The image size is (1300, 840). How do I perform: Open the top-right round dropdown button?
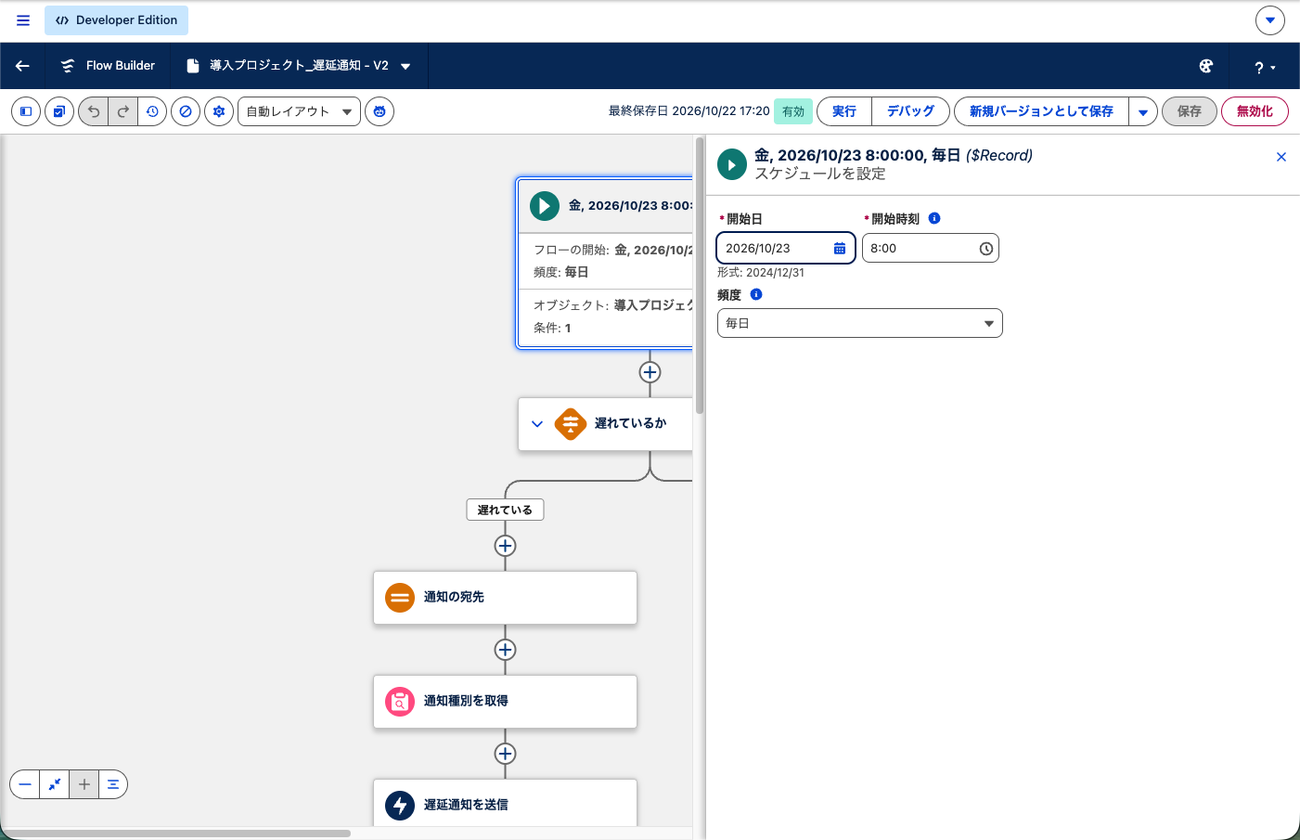(1270, 19)
